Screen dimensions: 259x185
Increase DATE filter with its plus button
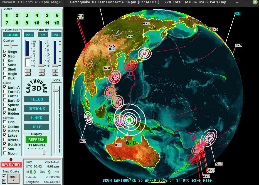[55, 71]
